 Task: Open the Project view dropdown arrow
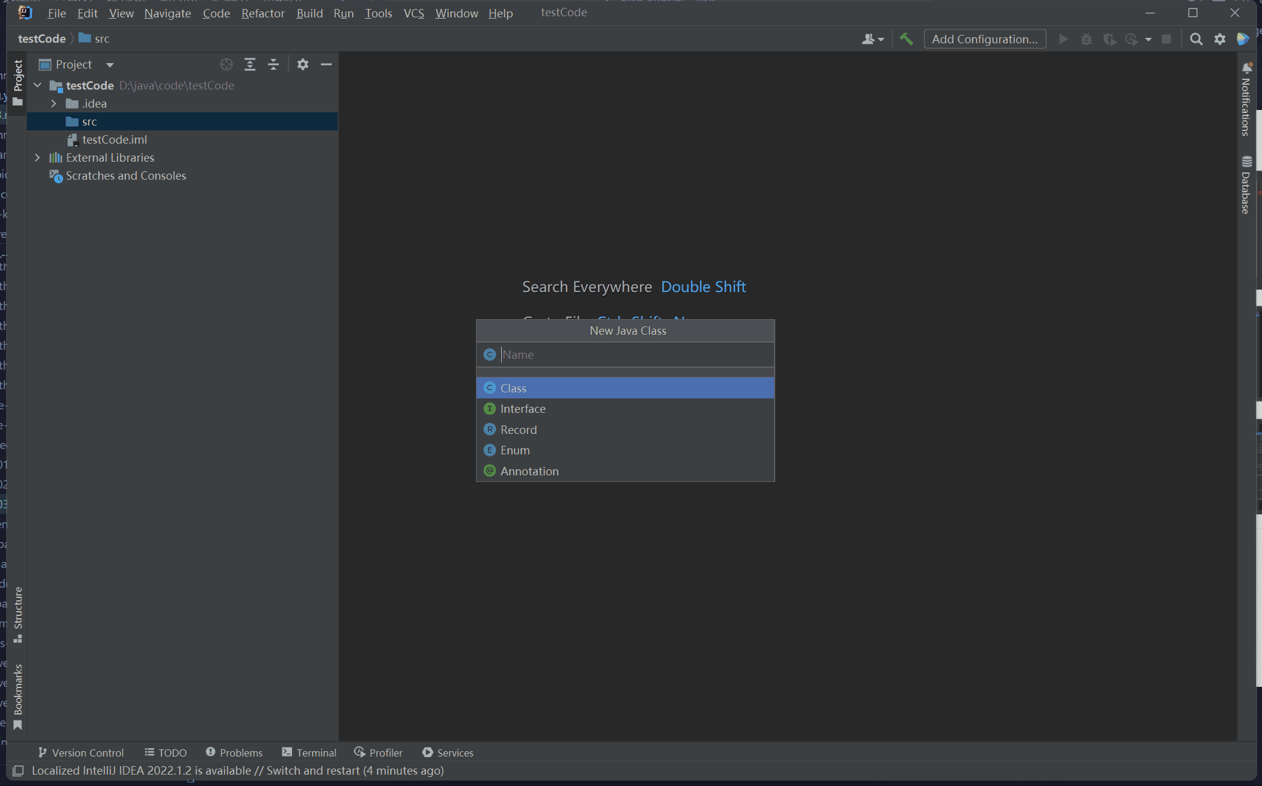(x=110, y=65)
